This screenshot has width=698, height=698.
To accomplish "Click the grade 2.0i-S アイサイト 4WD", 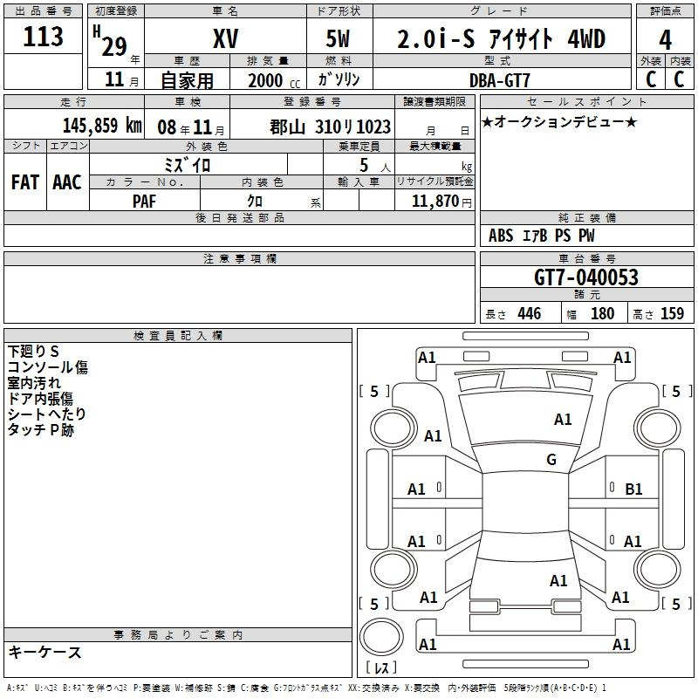I will tap(502, 39).
